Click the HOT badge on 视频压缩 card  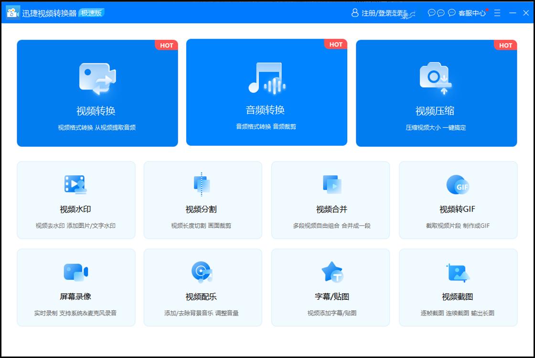pos(505,45)
